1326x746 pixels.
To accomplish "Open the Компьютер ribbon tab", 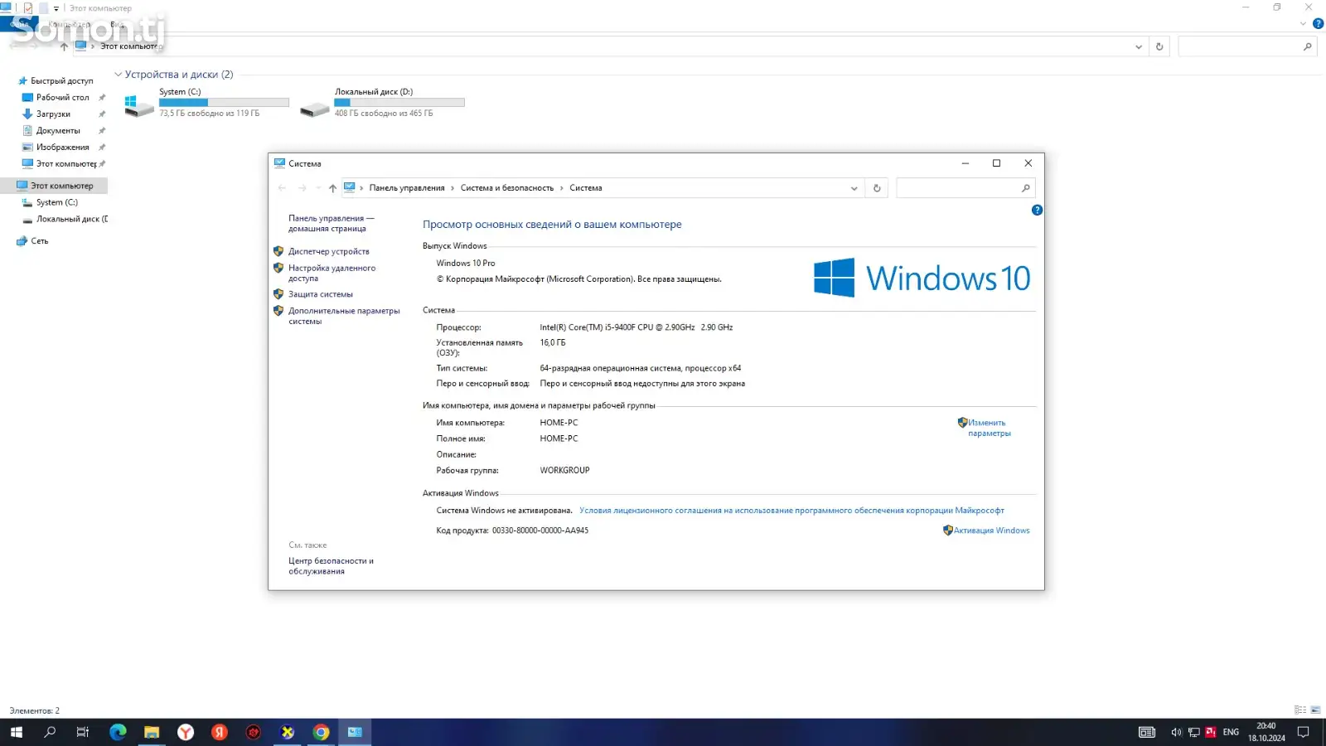I will click(x=70, y=24).
